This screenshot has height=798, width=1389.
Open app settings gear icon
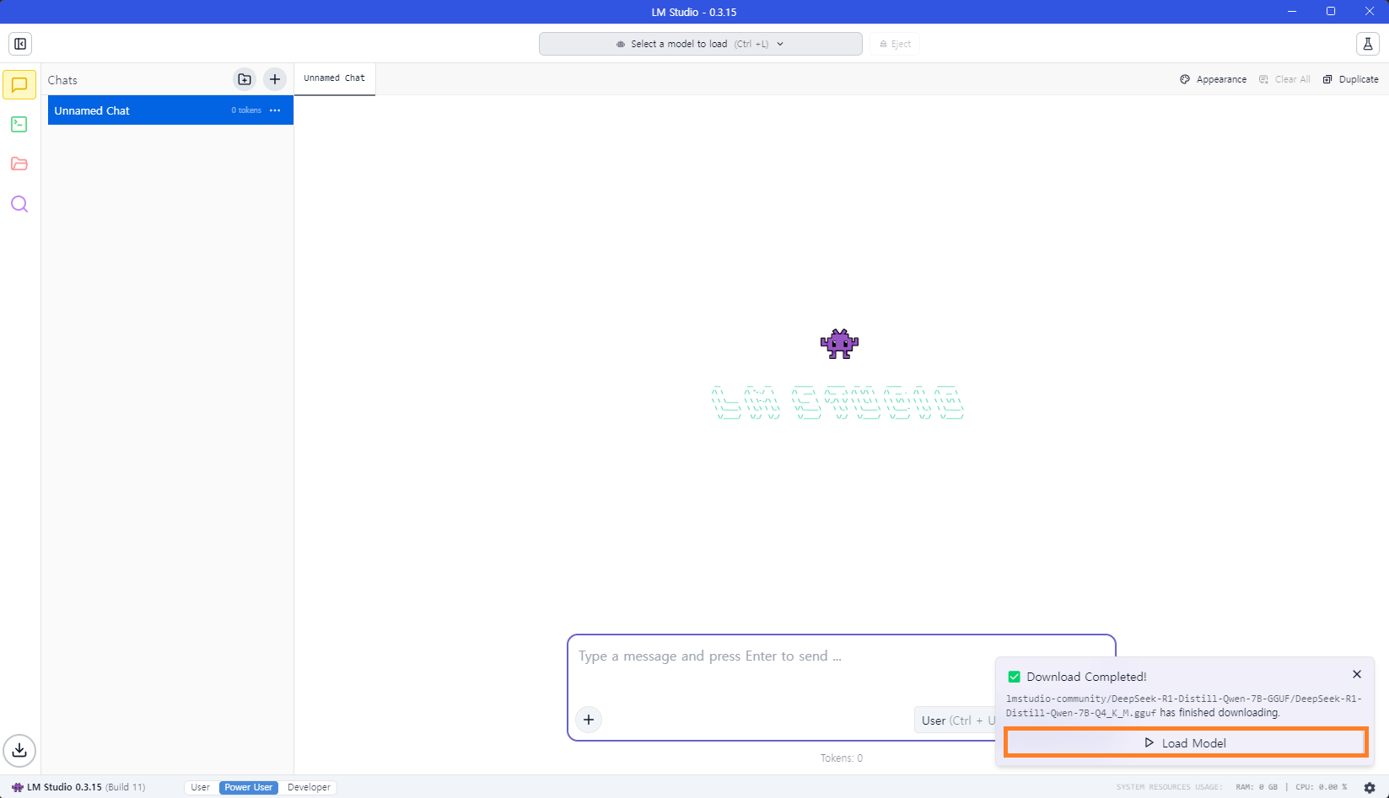(1370, 787)
